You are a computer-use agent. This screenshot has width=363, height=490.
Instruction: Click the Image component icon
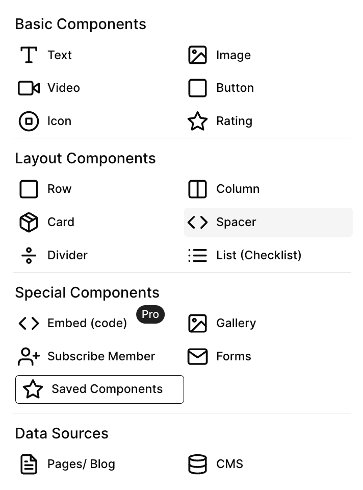click(197, 55)
